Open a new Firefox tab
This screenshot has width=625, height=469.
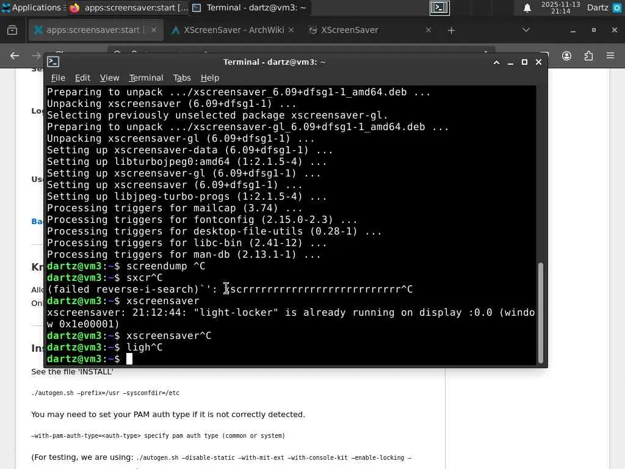click(451, 31)
